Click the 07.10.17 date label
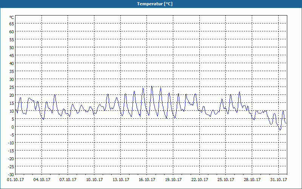Viewport: 302px width, 189px height. 68,180
